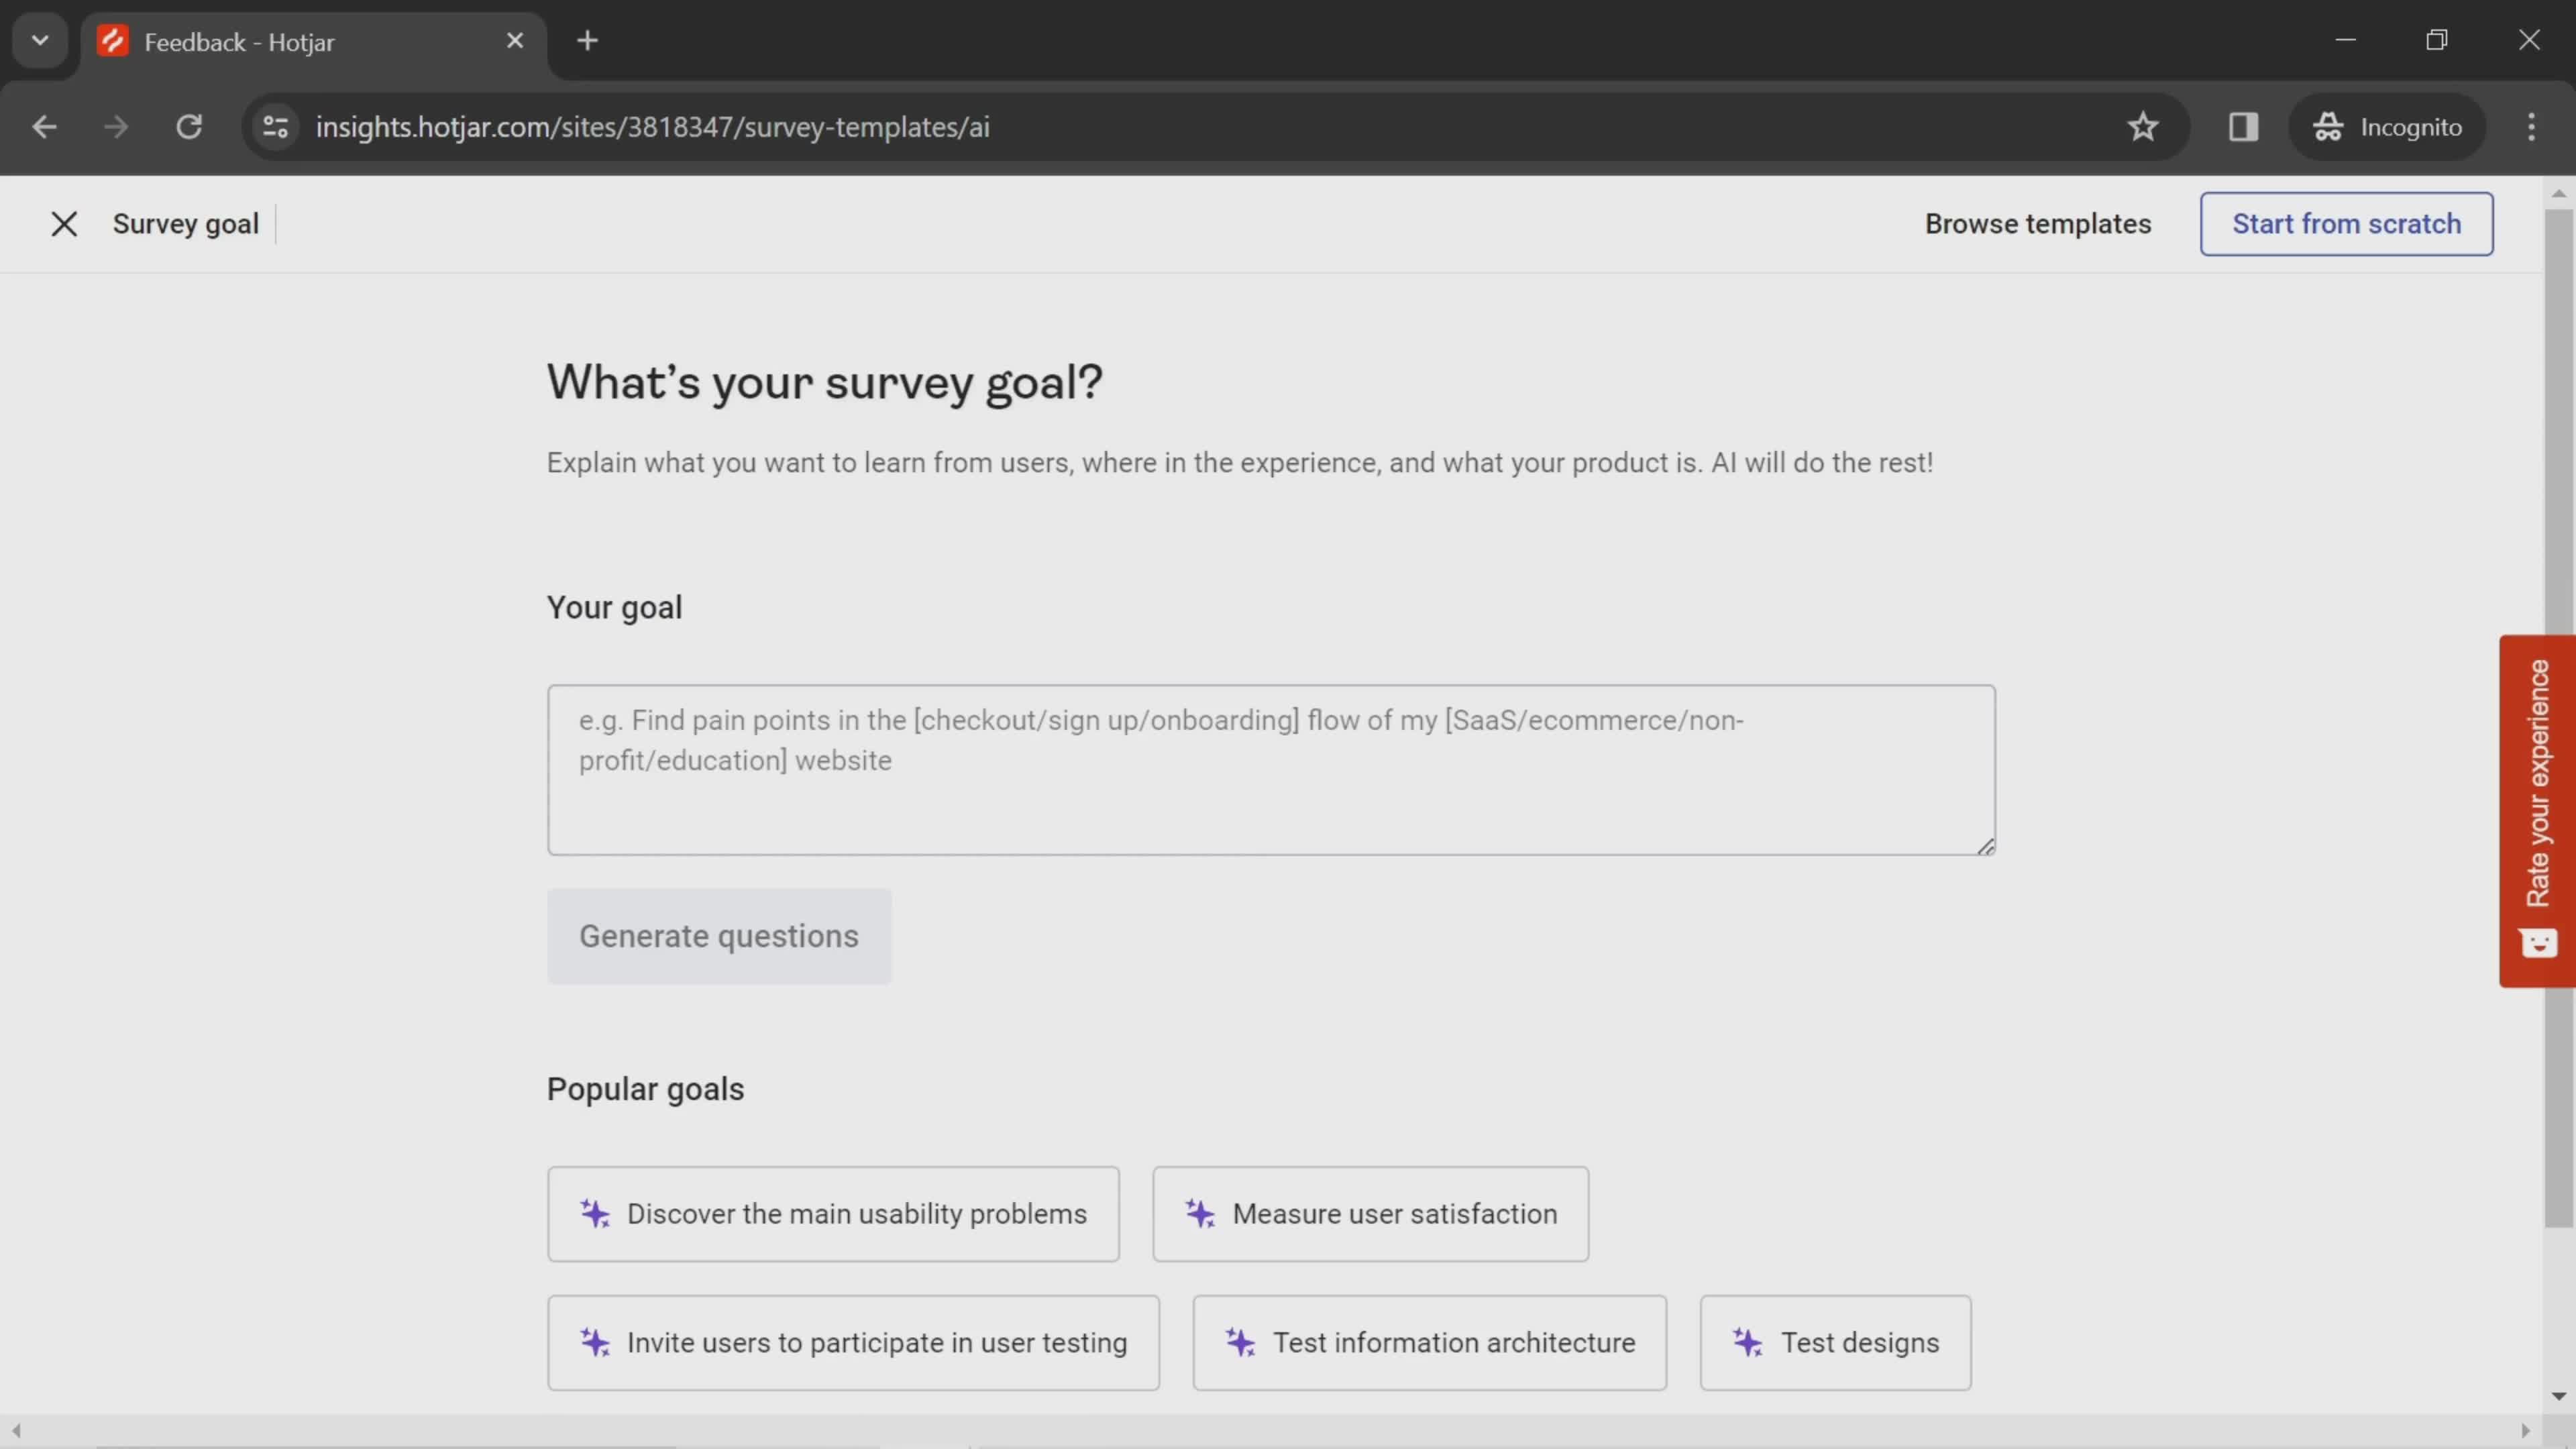Click the new tab plus button
Viewport: 2576px width, 1449px height.
(x=588, y=39)
